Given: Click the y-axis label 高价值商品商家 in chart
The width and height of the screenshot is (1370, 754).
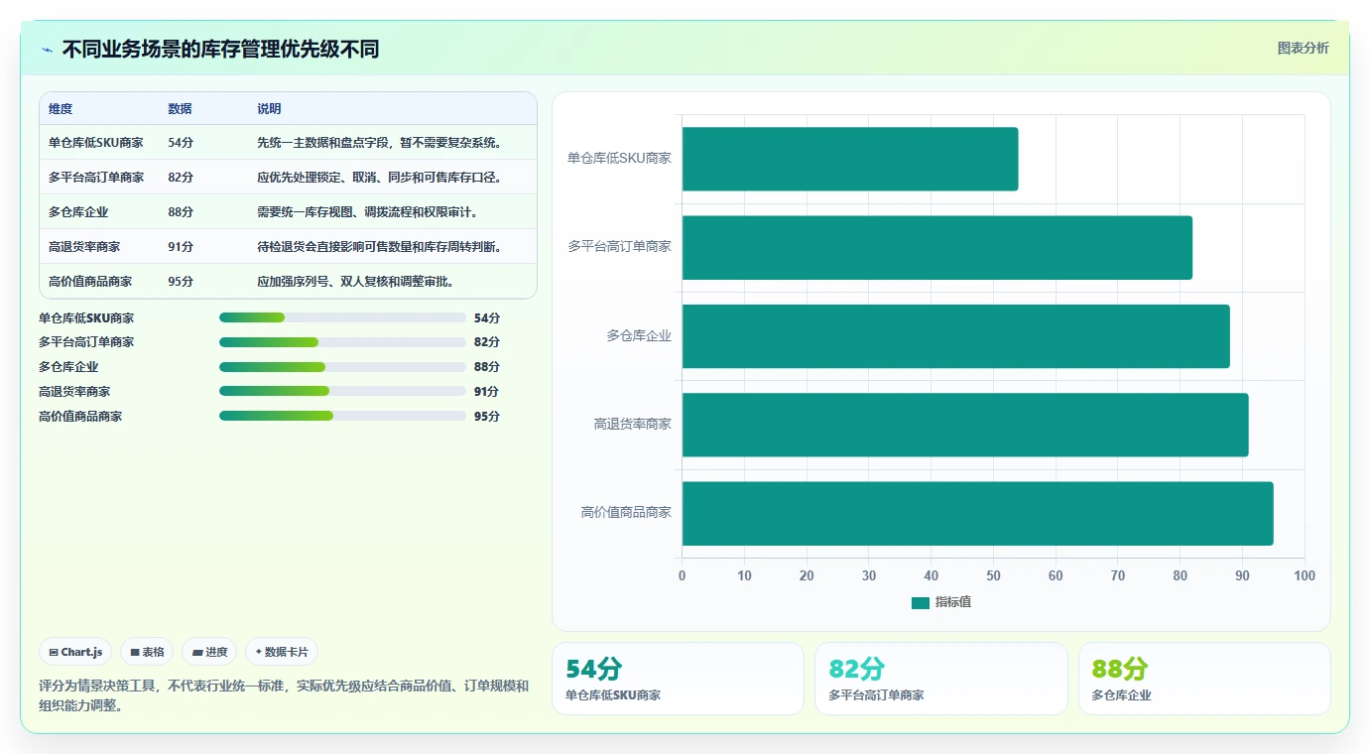Looking at the screenshot, I should coord(626,513).
